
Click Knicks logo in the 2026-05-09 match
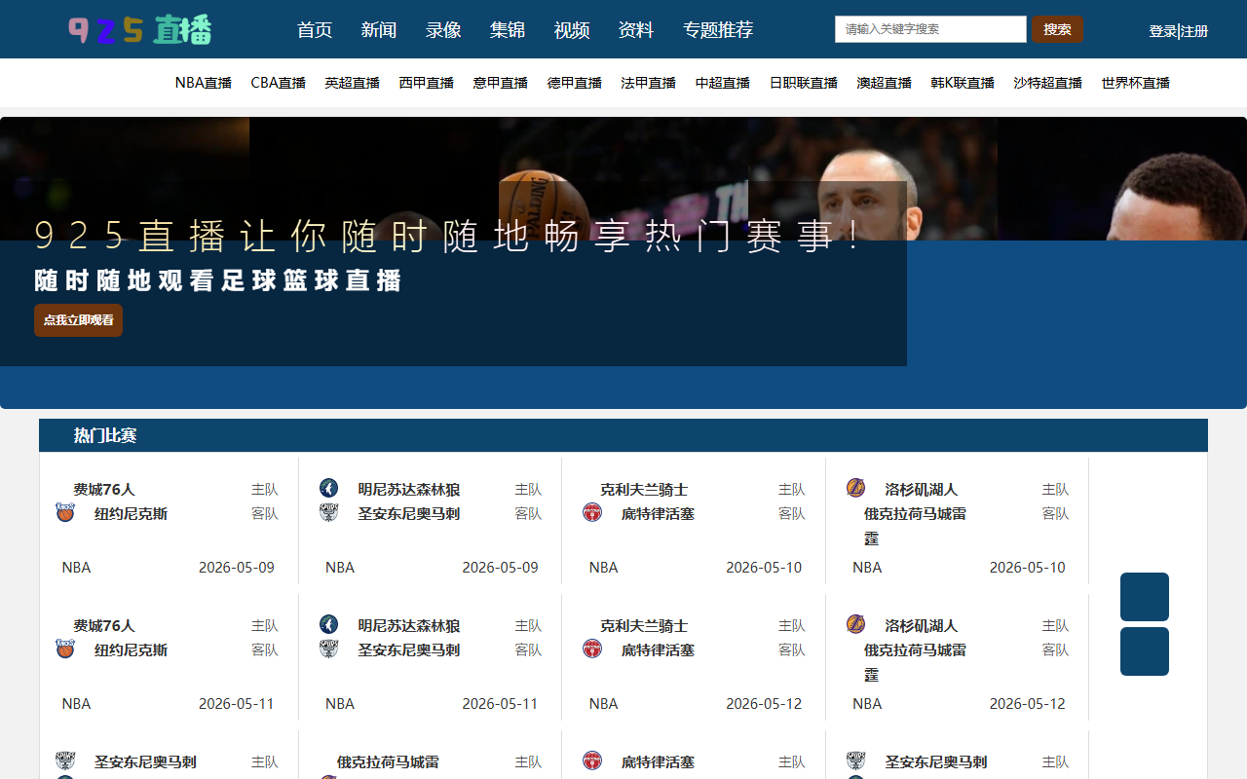[x=65, y=512]
